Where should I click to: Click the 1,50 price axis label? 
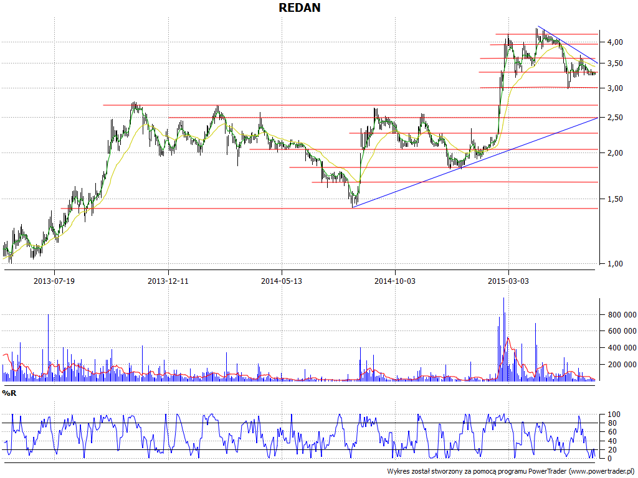[614, 199]
